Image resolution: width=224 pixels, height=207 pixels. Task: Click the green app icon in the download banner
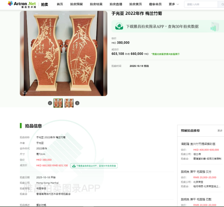(x=119, y=26)
